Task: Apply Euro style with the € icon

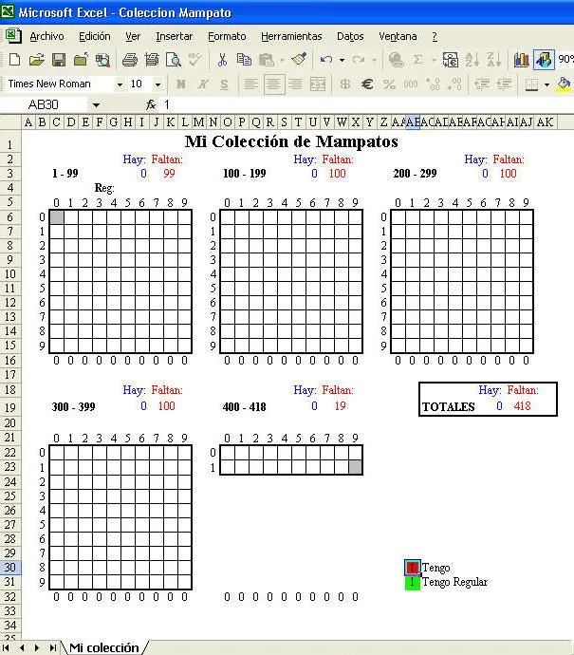Action: (x=367, y=84)
